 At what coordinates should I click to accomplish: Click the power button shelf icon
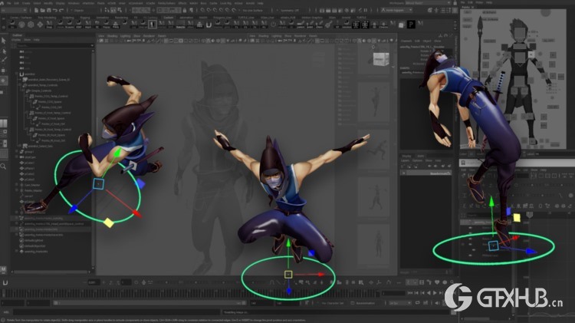pyautogui.click(x=273, y=25)
